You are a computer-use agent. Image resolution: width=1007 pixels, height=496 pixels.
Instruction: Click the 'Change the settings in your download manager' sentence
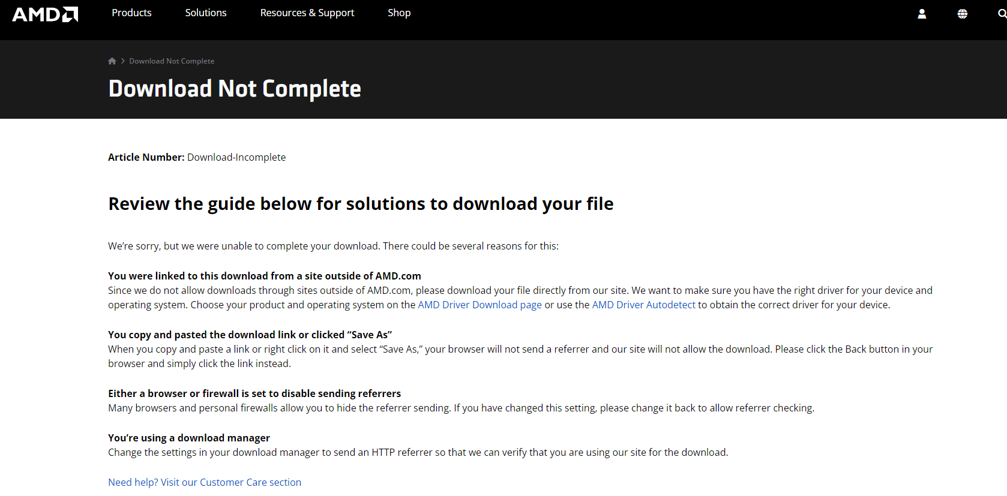click(418, 452)
